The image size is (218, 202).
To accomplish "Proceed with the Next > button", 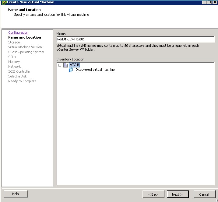I will (178, 194).
